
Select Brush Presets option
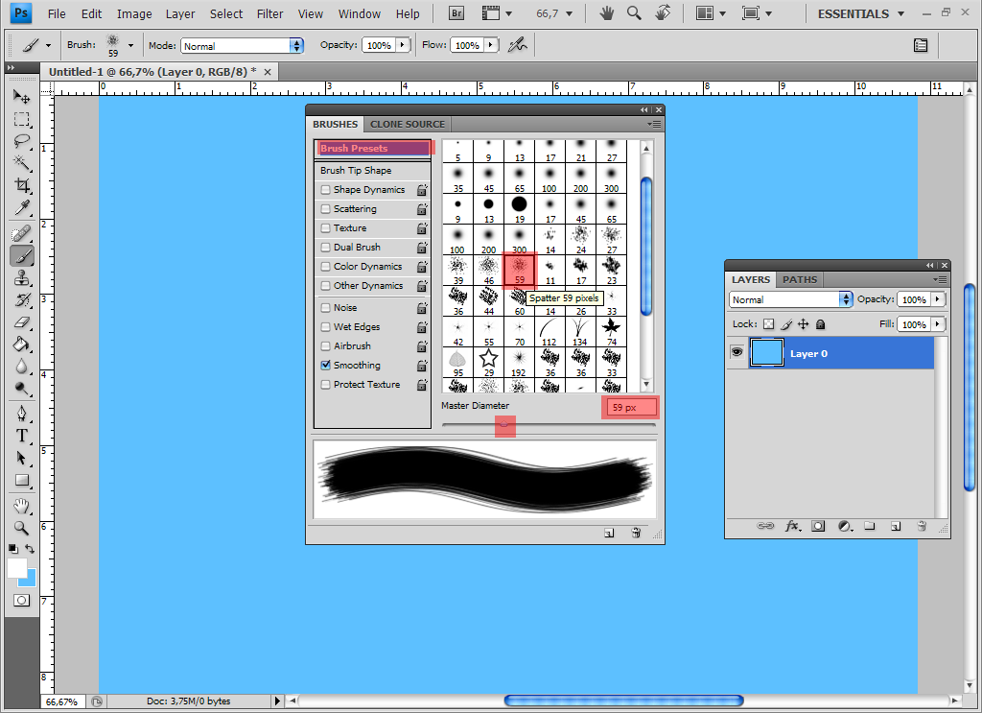[373, 148]
